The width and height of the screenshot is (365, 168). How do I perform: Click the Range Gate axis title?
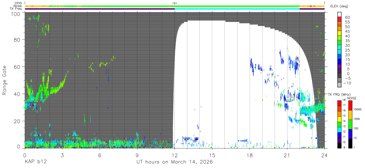pyautogui.click(x=4, y=80)
